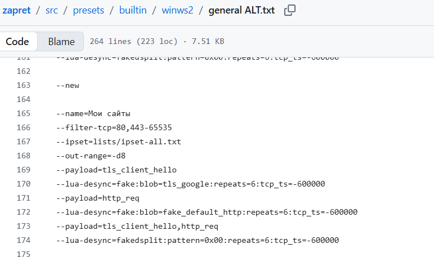Select line number 174

(x=24, y=240)
